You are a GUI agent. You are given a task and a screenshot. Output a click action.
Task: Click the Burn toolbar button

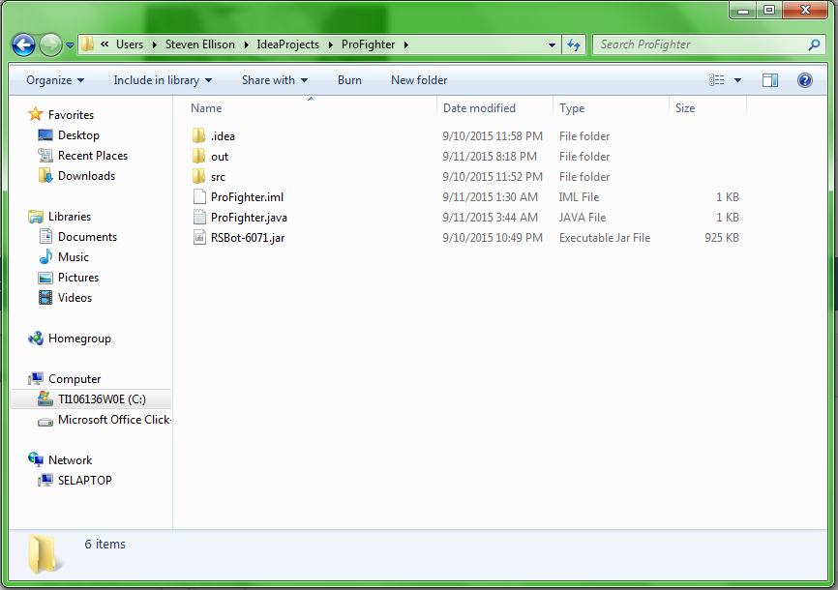pos(349,80)
